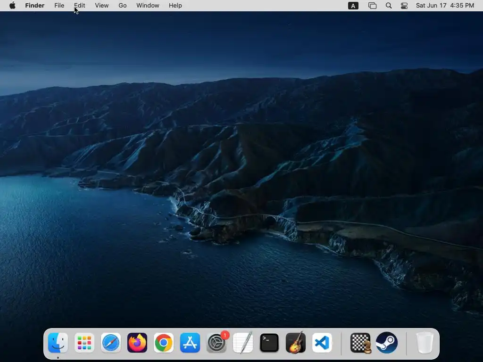Image resolution: width=483 pixels, height=362 pixels.
Task: Open the Stage/window mirroring status icon
Action: [373, 6]
